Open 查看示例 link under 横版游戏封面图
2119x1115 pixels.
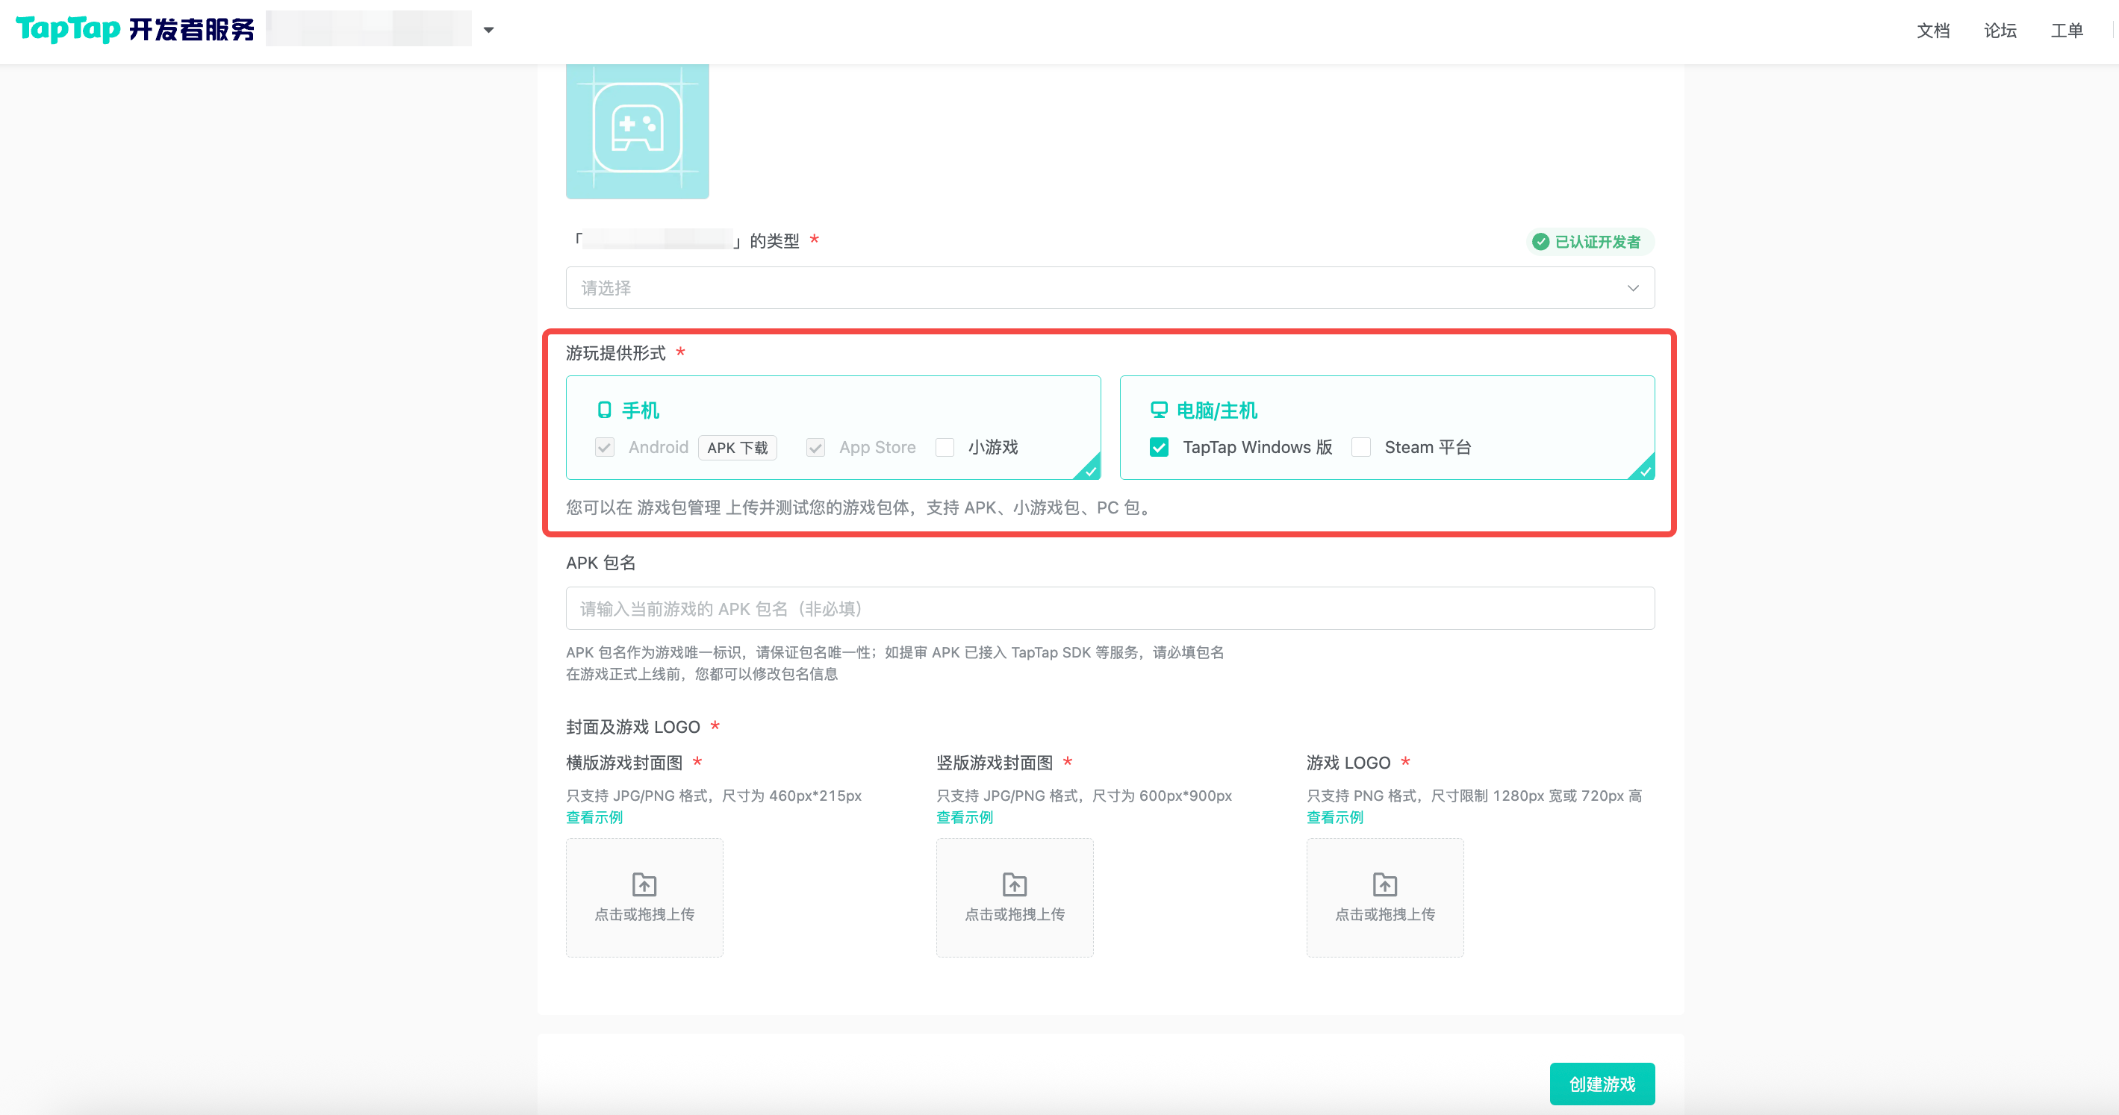pyautogui.click(x=594, y=817)
